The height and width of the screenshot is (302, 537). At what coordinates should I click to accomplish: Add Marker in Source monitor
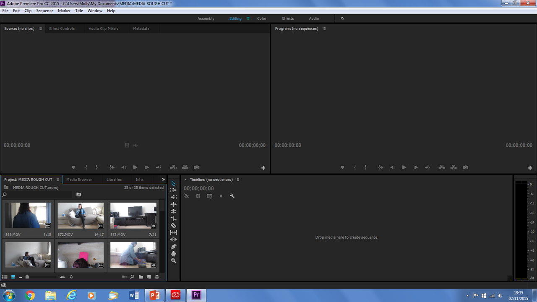pos(73,167)
